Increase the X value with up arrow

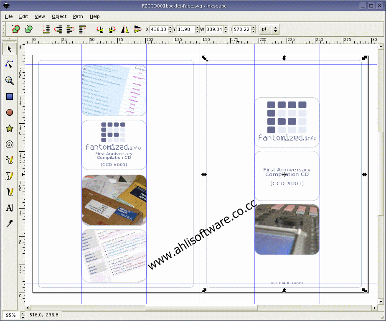tap(170, 27)
